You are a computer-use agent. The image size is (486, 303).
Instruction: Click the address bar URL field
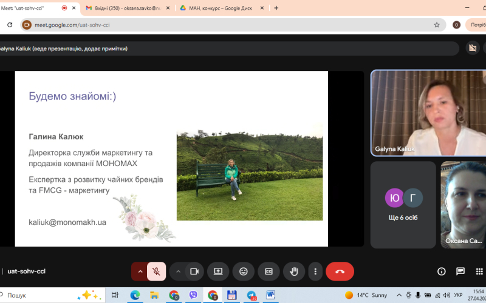233,25
